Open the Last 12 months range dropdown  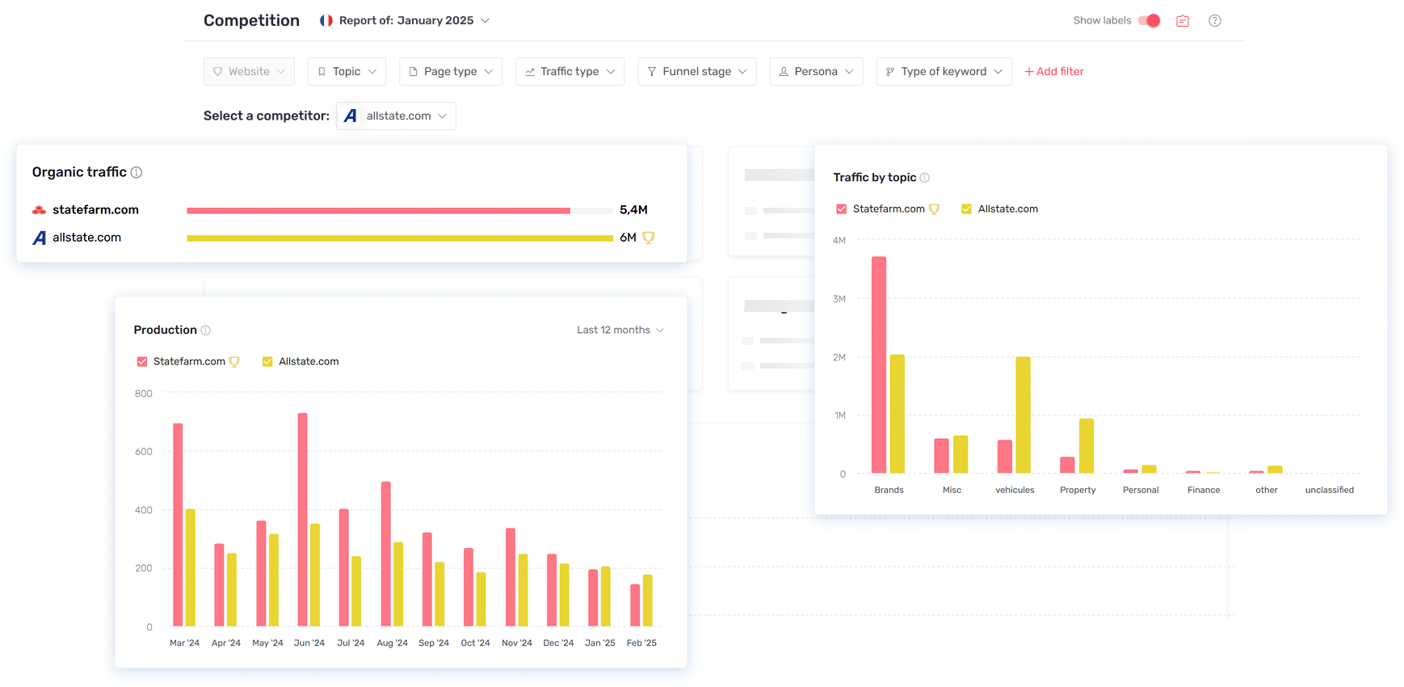coord(620,330)
